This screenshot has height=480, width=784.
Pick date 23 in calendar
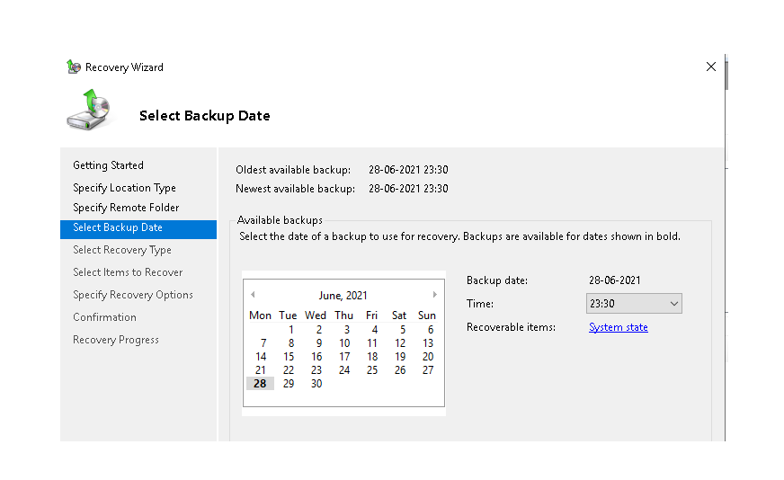(316, 370)
